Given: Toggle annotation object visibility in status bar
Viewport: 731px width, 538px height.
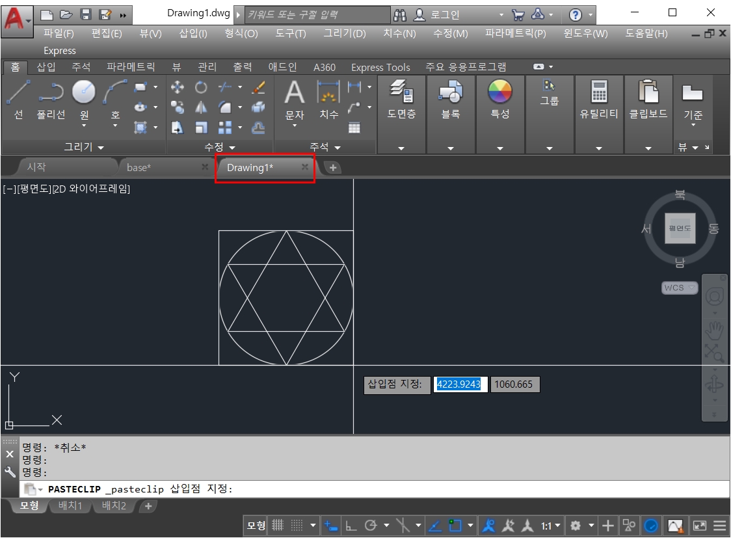Looking at the screenshot, I should pos(488,526).
